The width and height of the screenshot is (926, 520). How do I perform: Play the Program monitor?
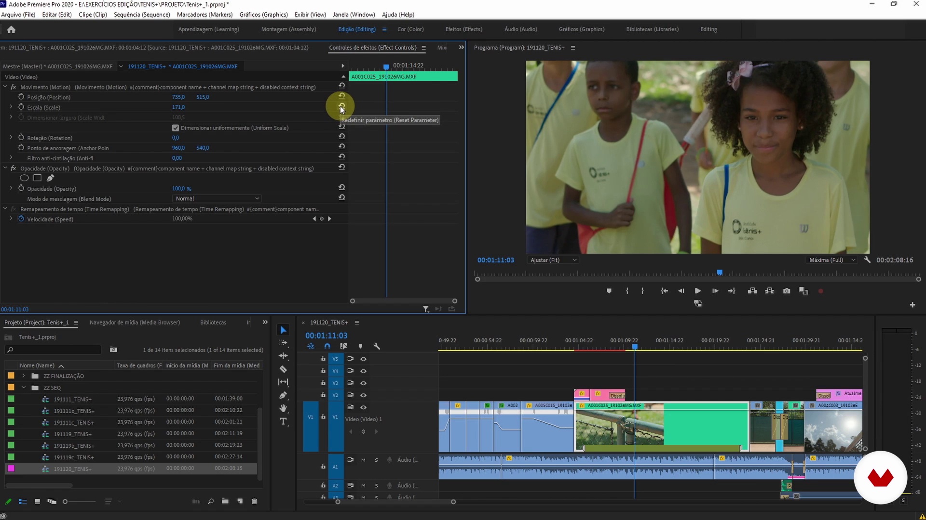click(697, 291)
